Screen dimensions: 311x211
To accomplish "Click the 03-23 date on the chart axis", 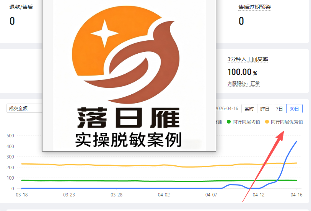I will coord(69,195).
